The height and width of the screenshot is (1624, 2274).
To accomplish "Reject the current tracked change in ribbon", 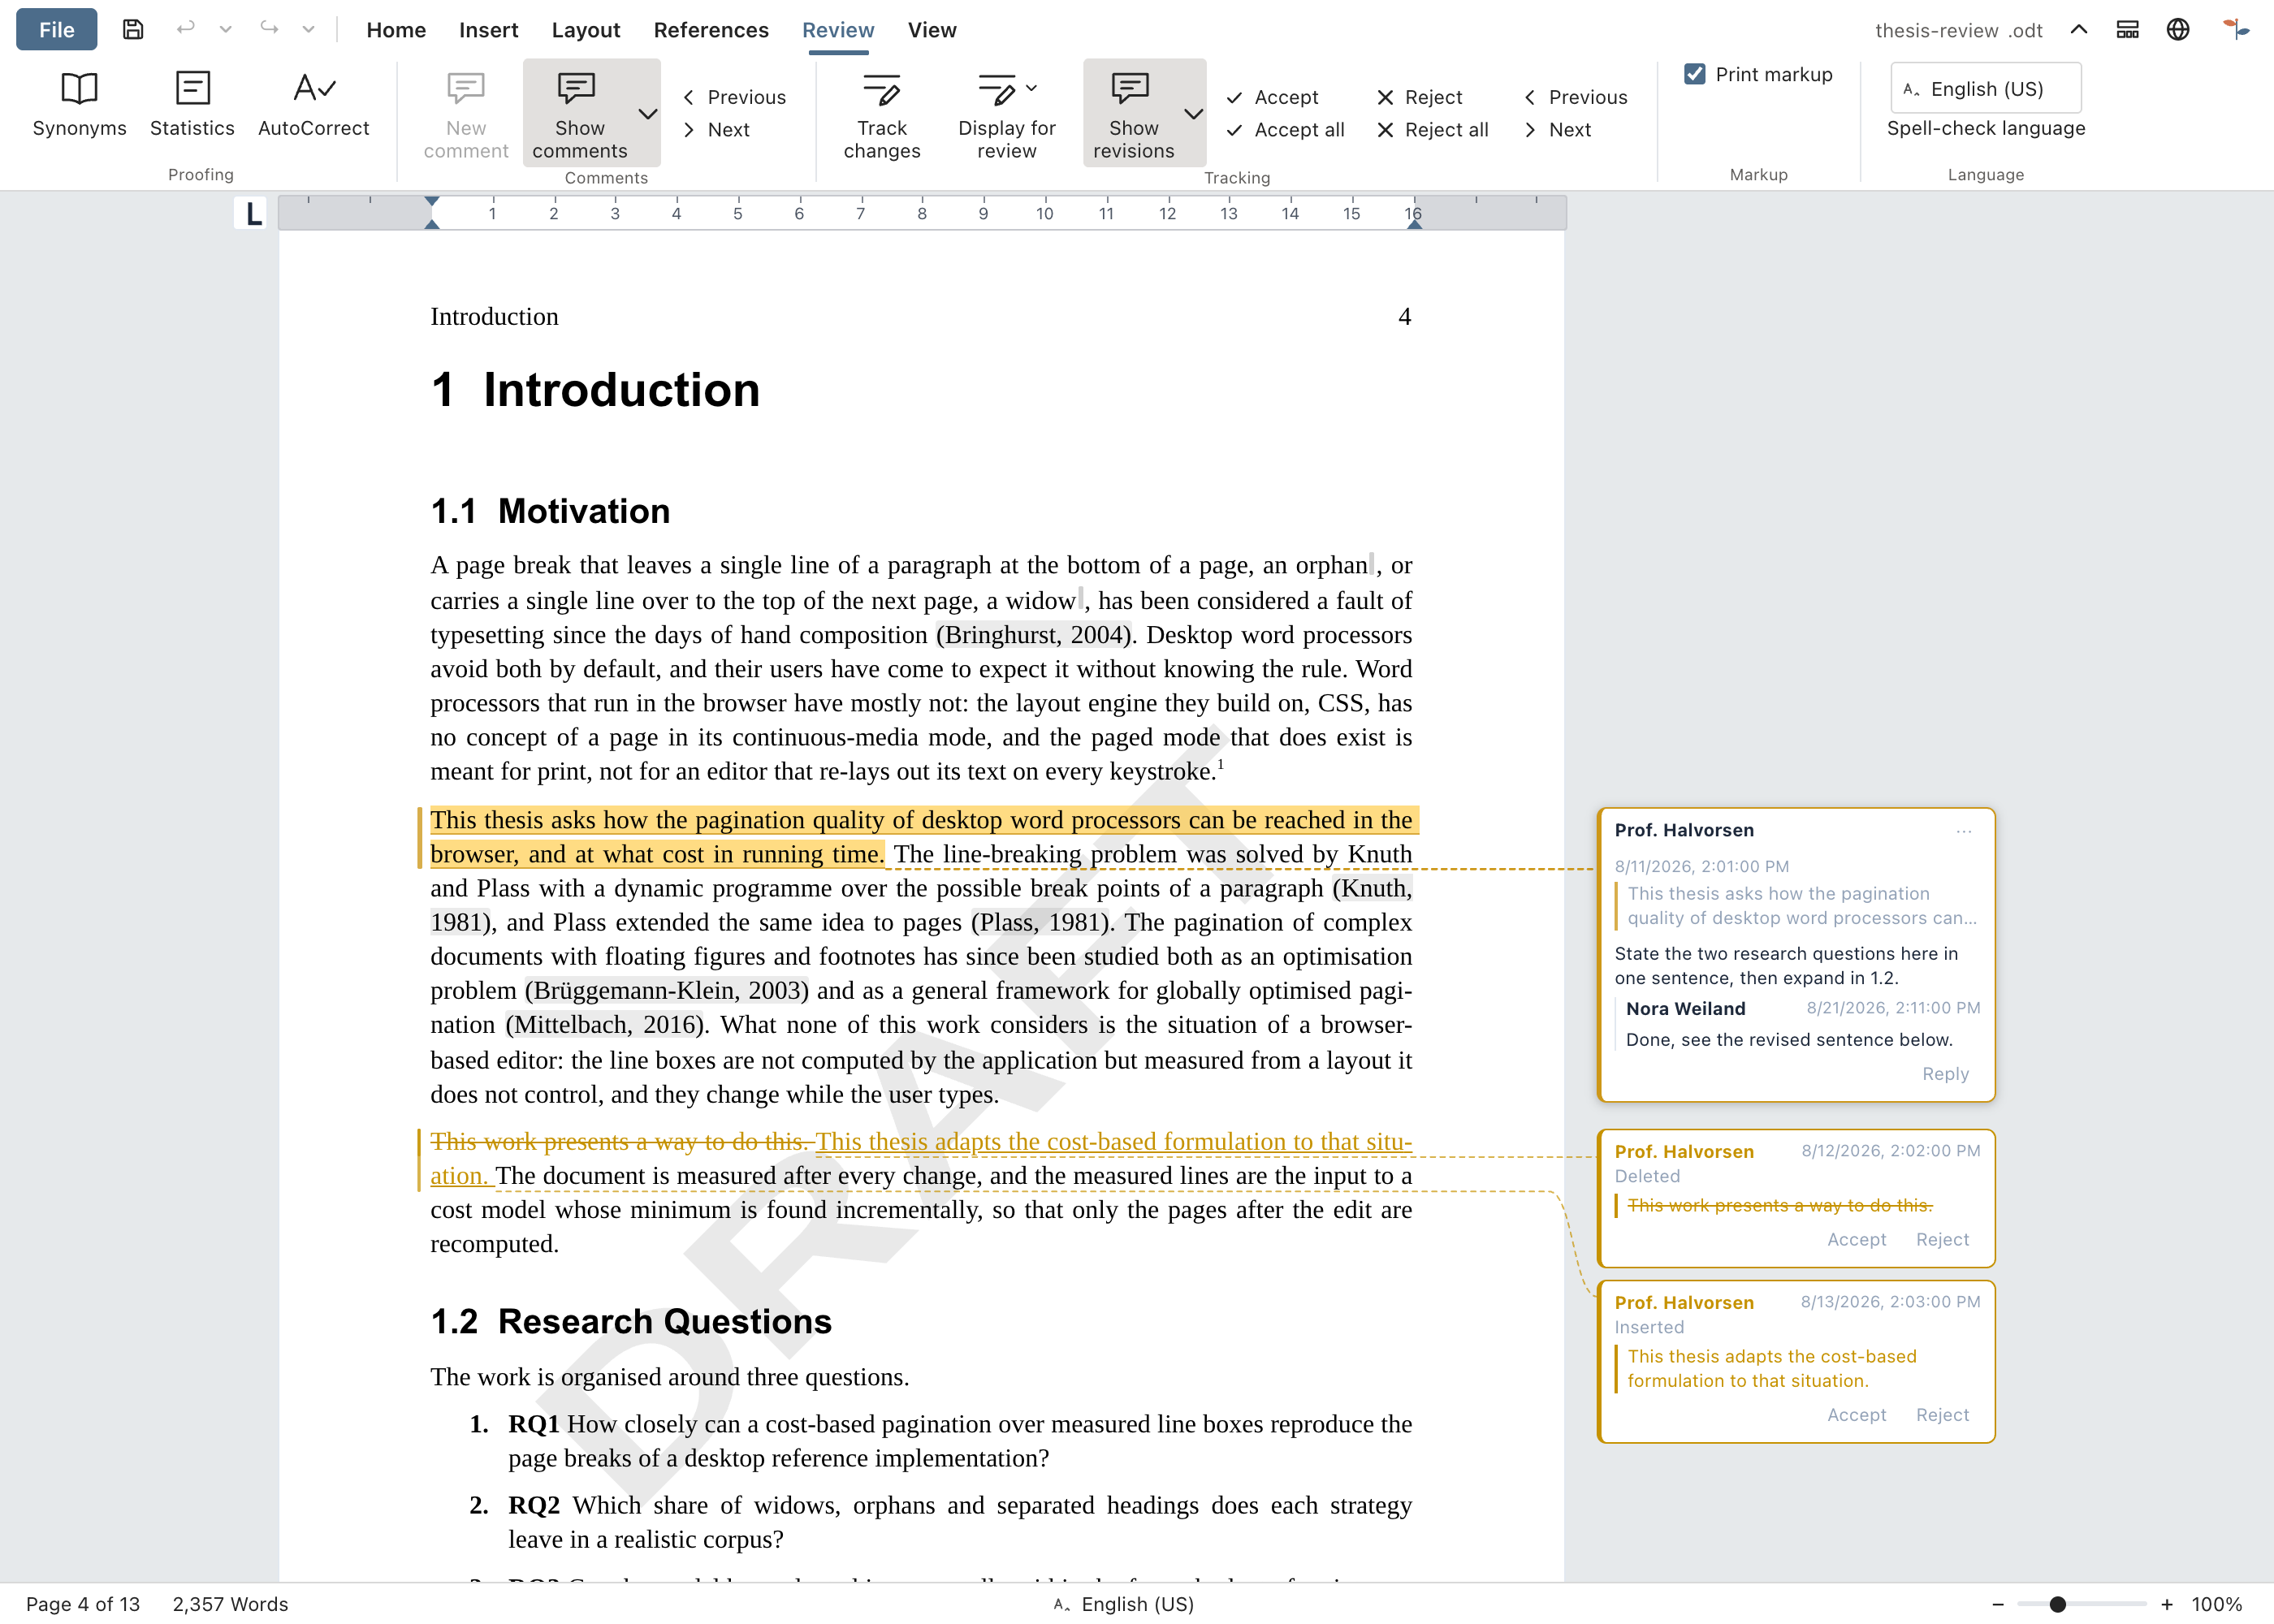I will tap(1419, 97).
